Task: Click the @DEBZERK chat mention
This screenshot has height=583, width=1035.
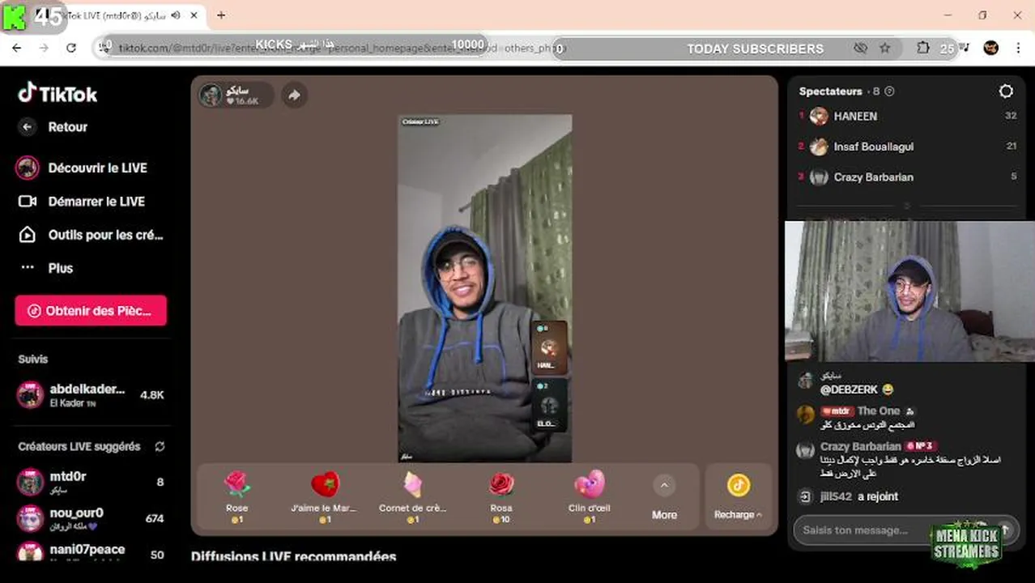Action: (x=849, y=389)
